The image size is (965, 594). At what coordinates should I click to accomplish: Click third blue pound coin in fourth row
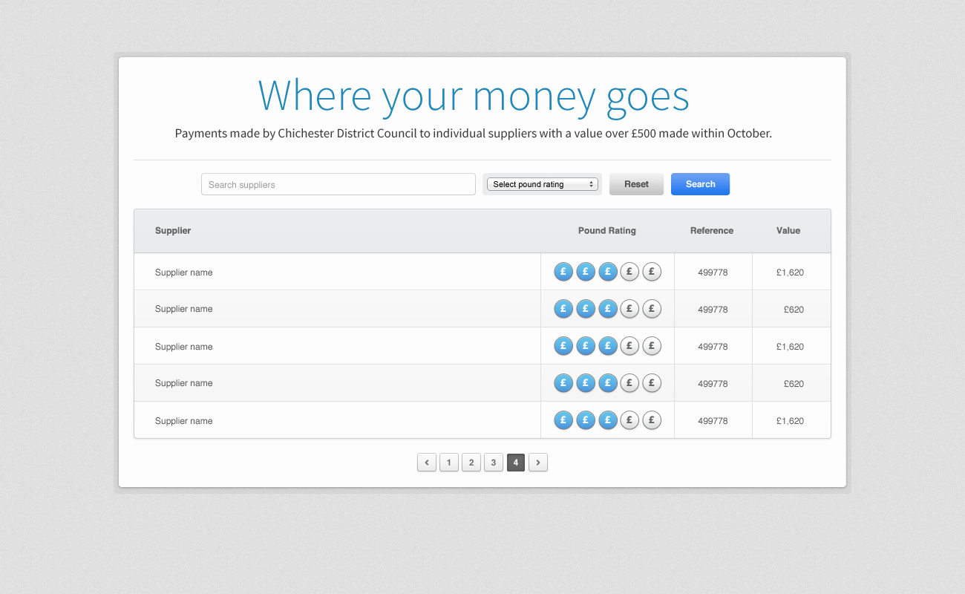coord(608,382)
